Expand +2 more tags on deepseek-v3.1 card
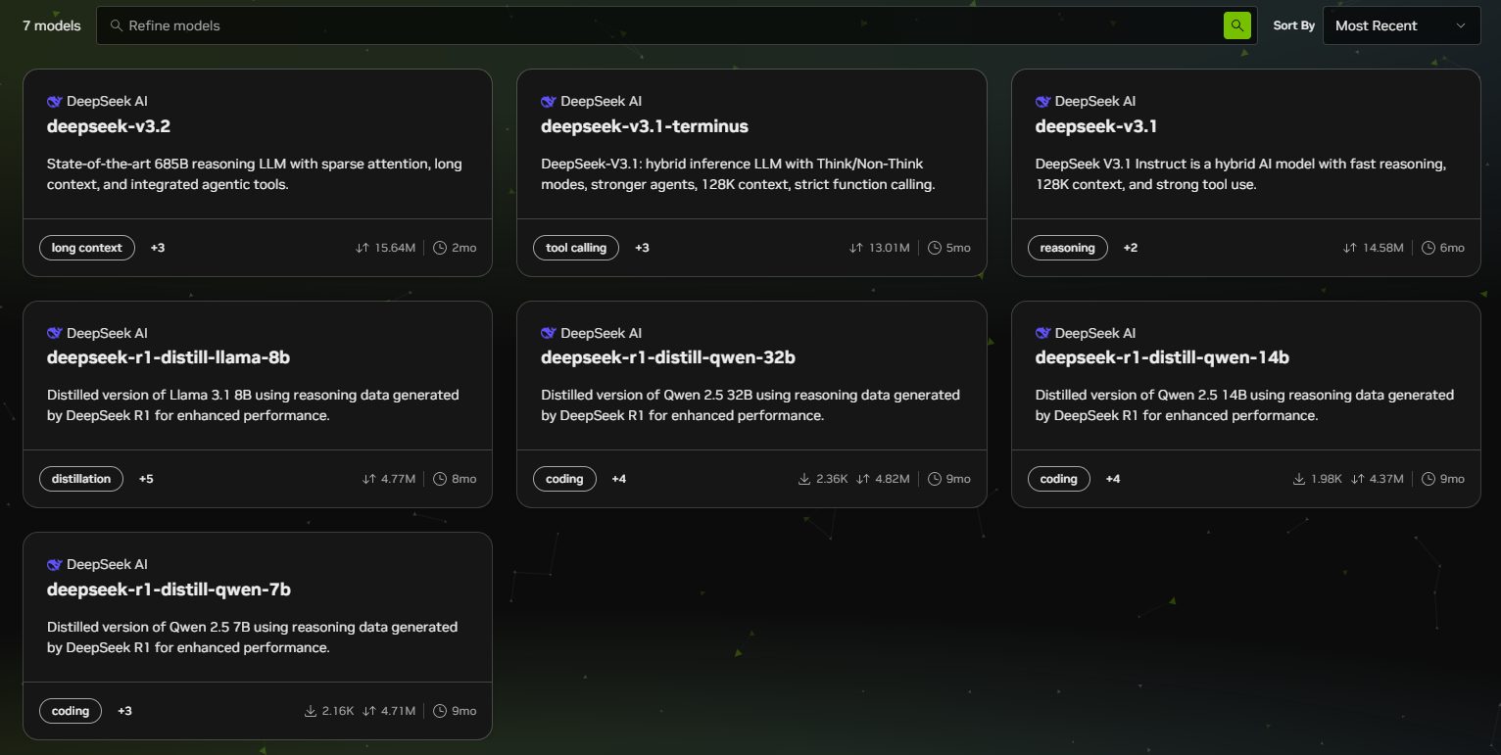Screen dimensions: 1501x755 coord(1131,248)
